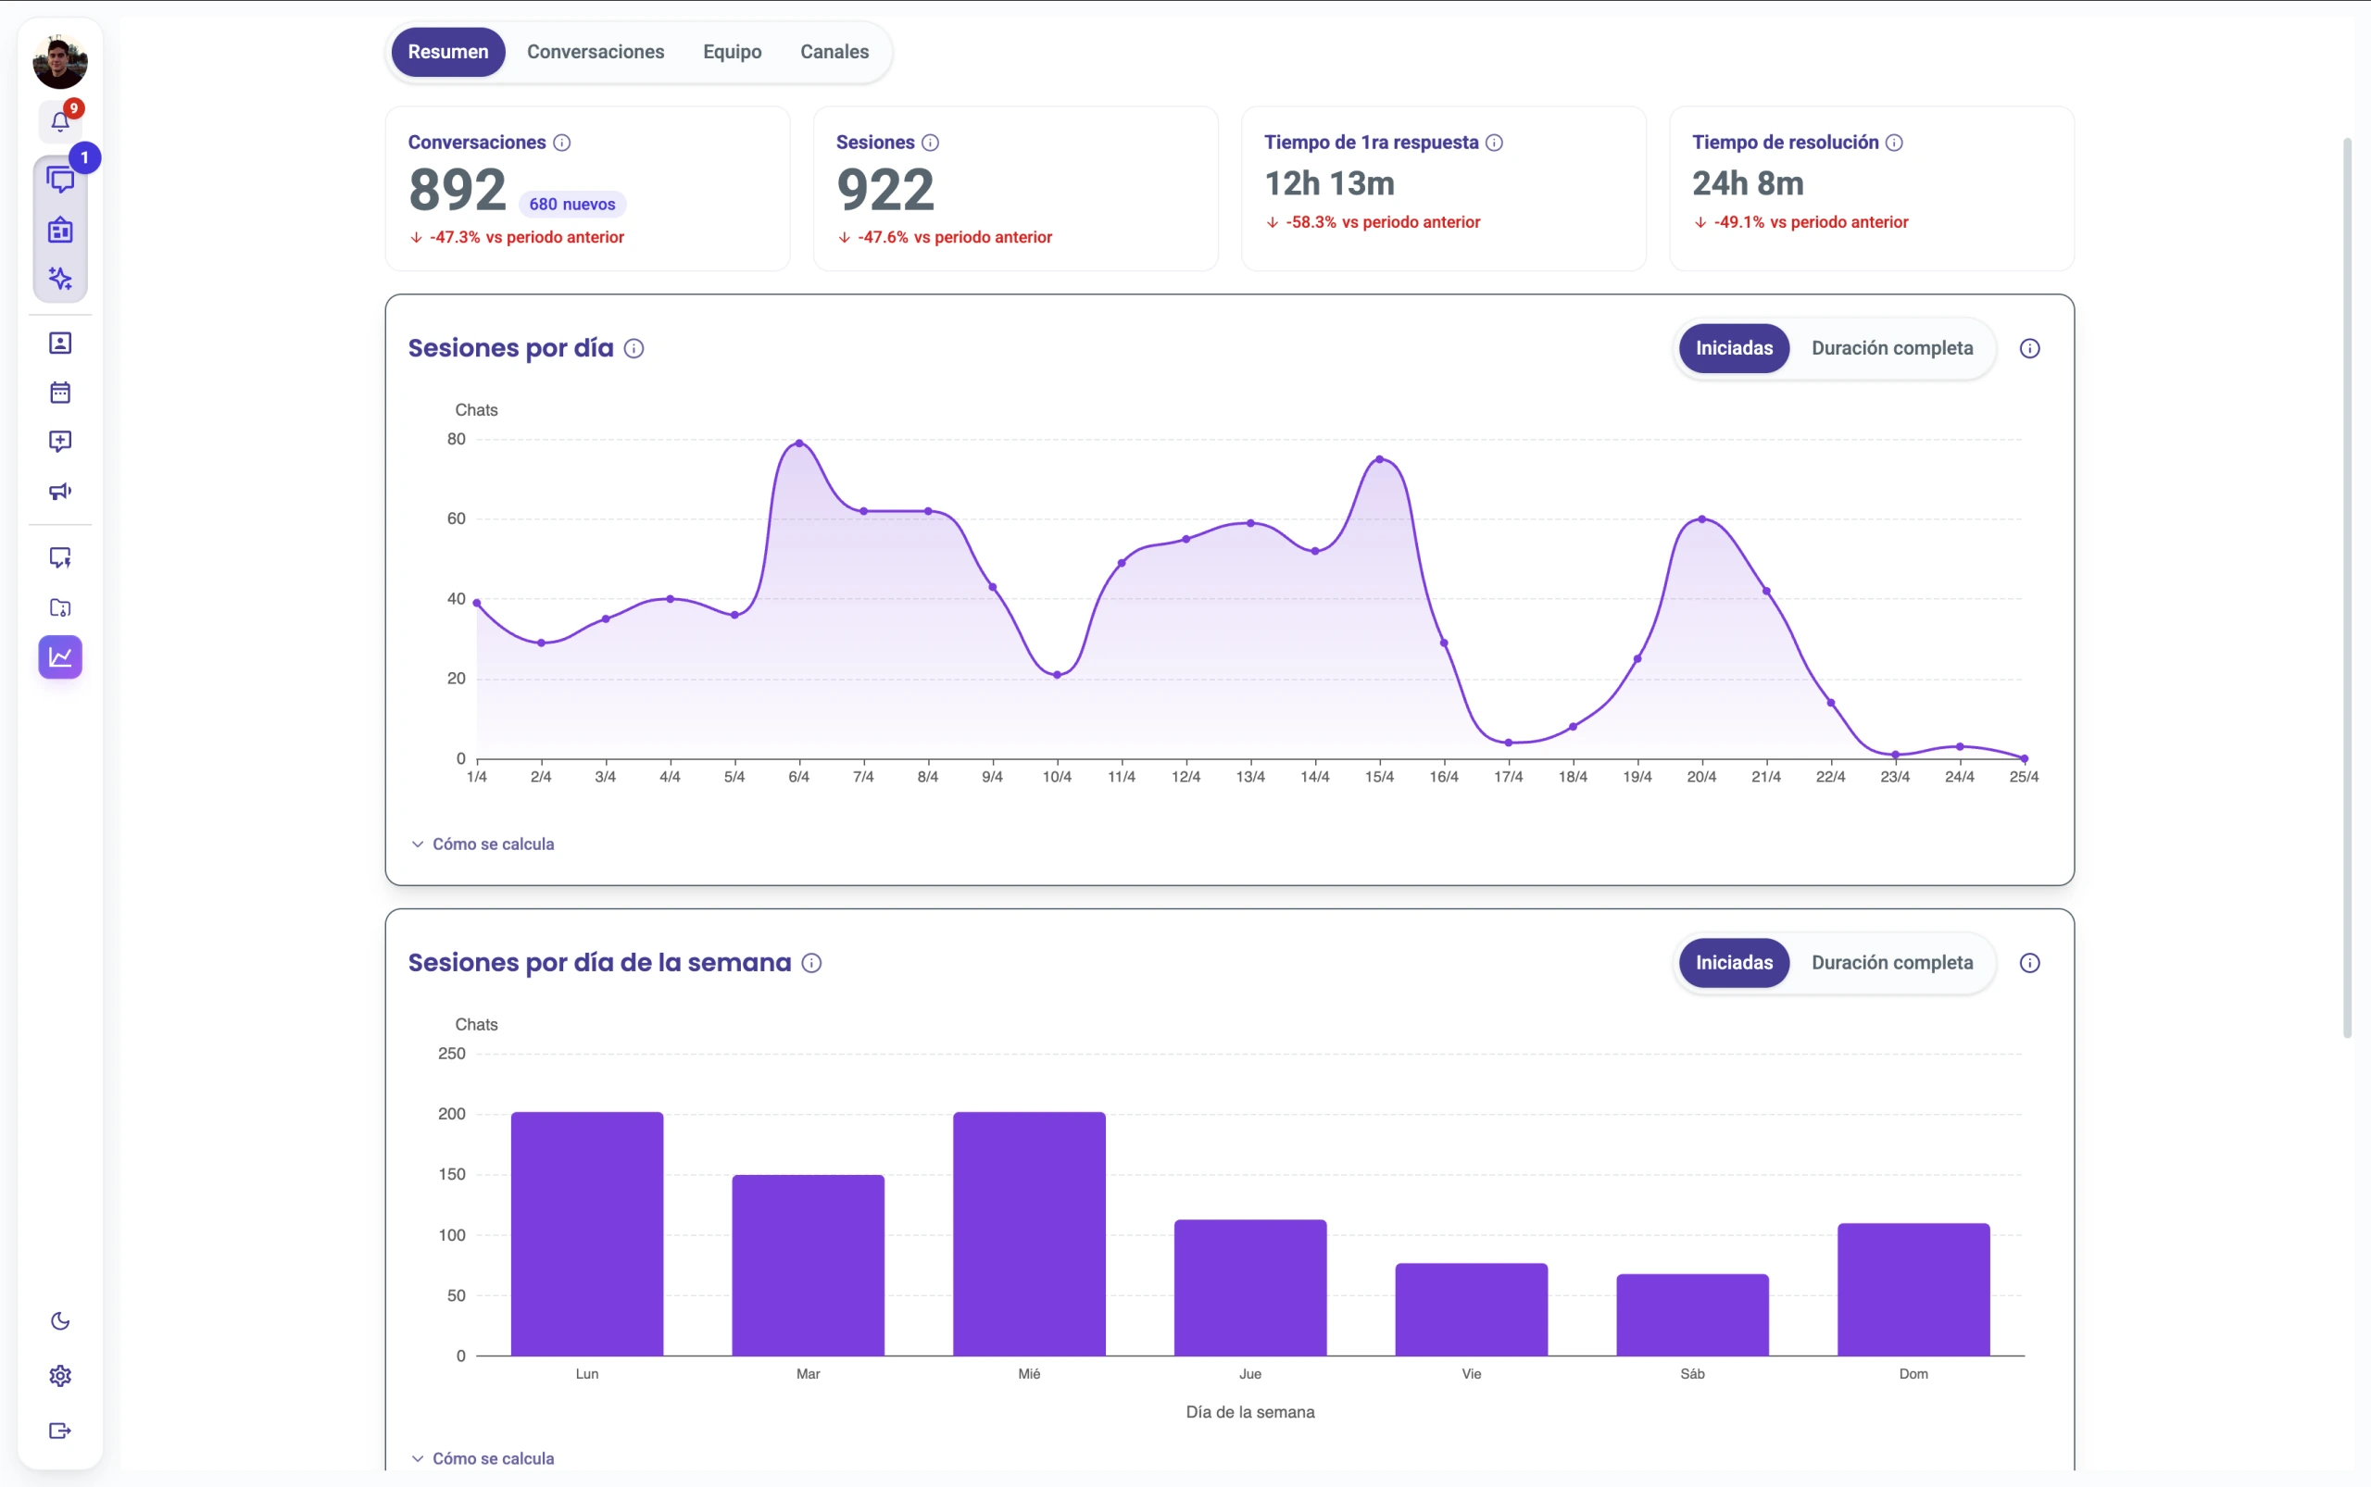Open the chat conversations icon in sidebar
Screen dimensions: 2371x1487
pos(60,181)
